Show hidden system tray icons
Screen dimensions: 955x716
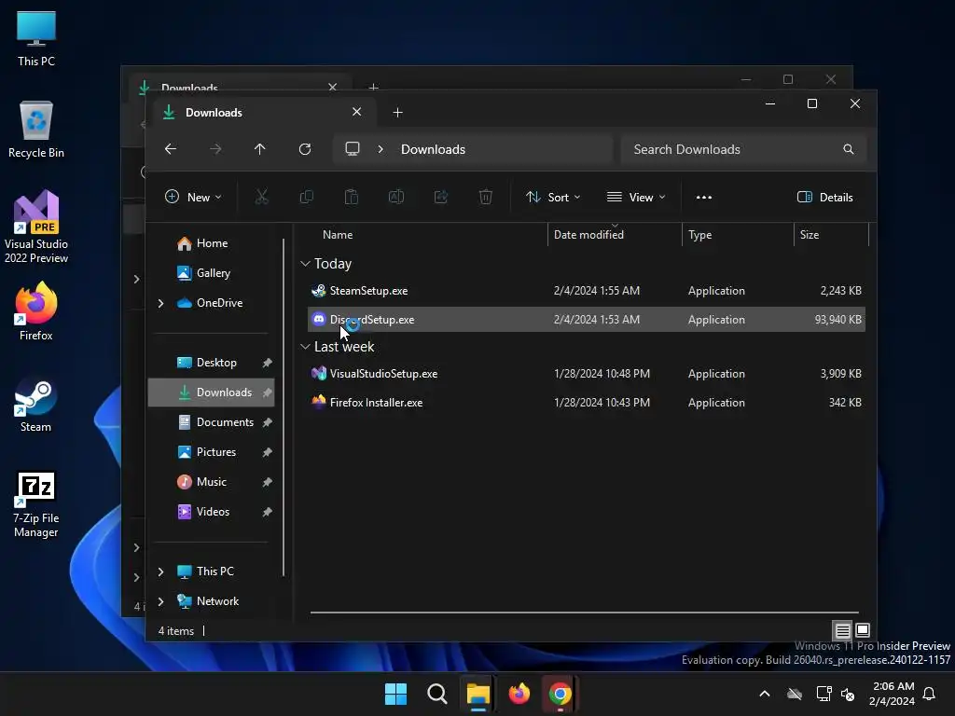click(765, 694)
